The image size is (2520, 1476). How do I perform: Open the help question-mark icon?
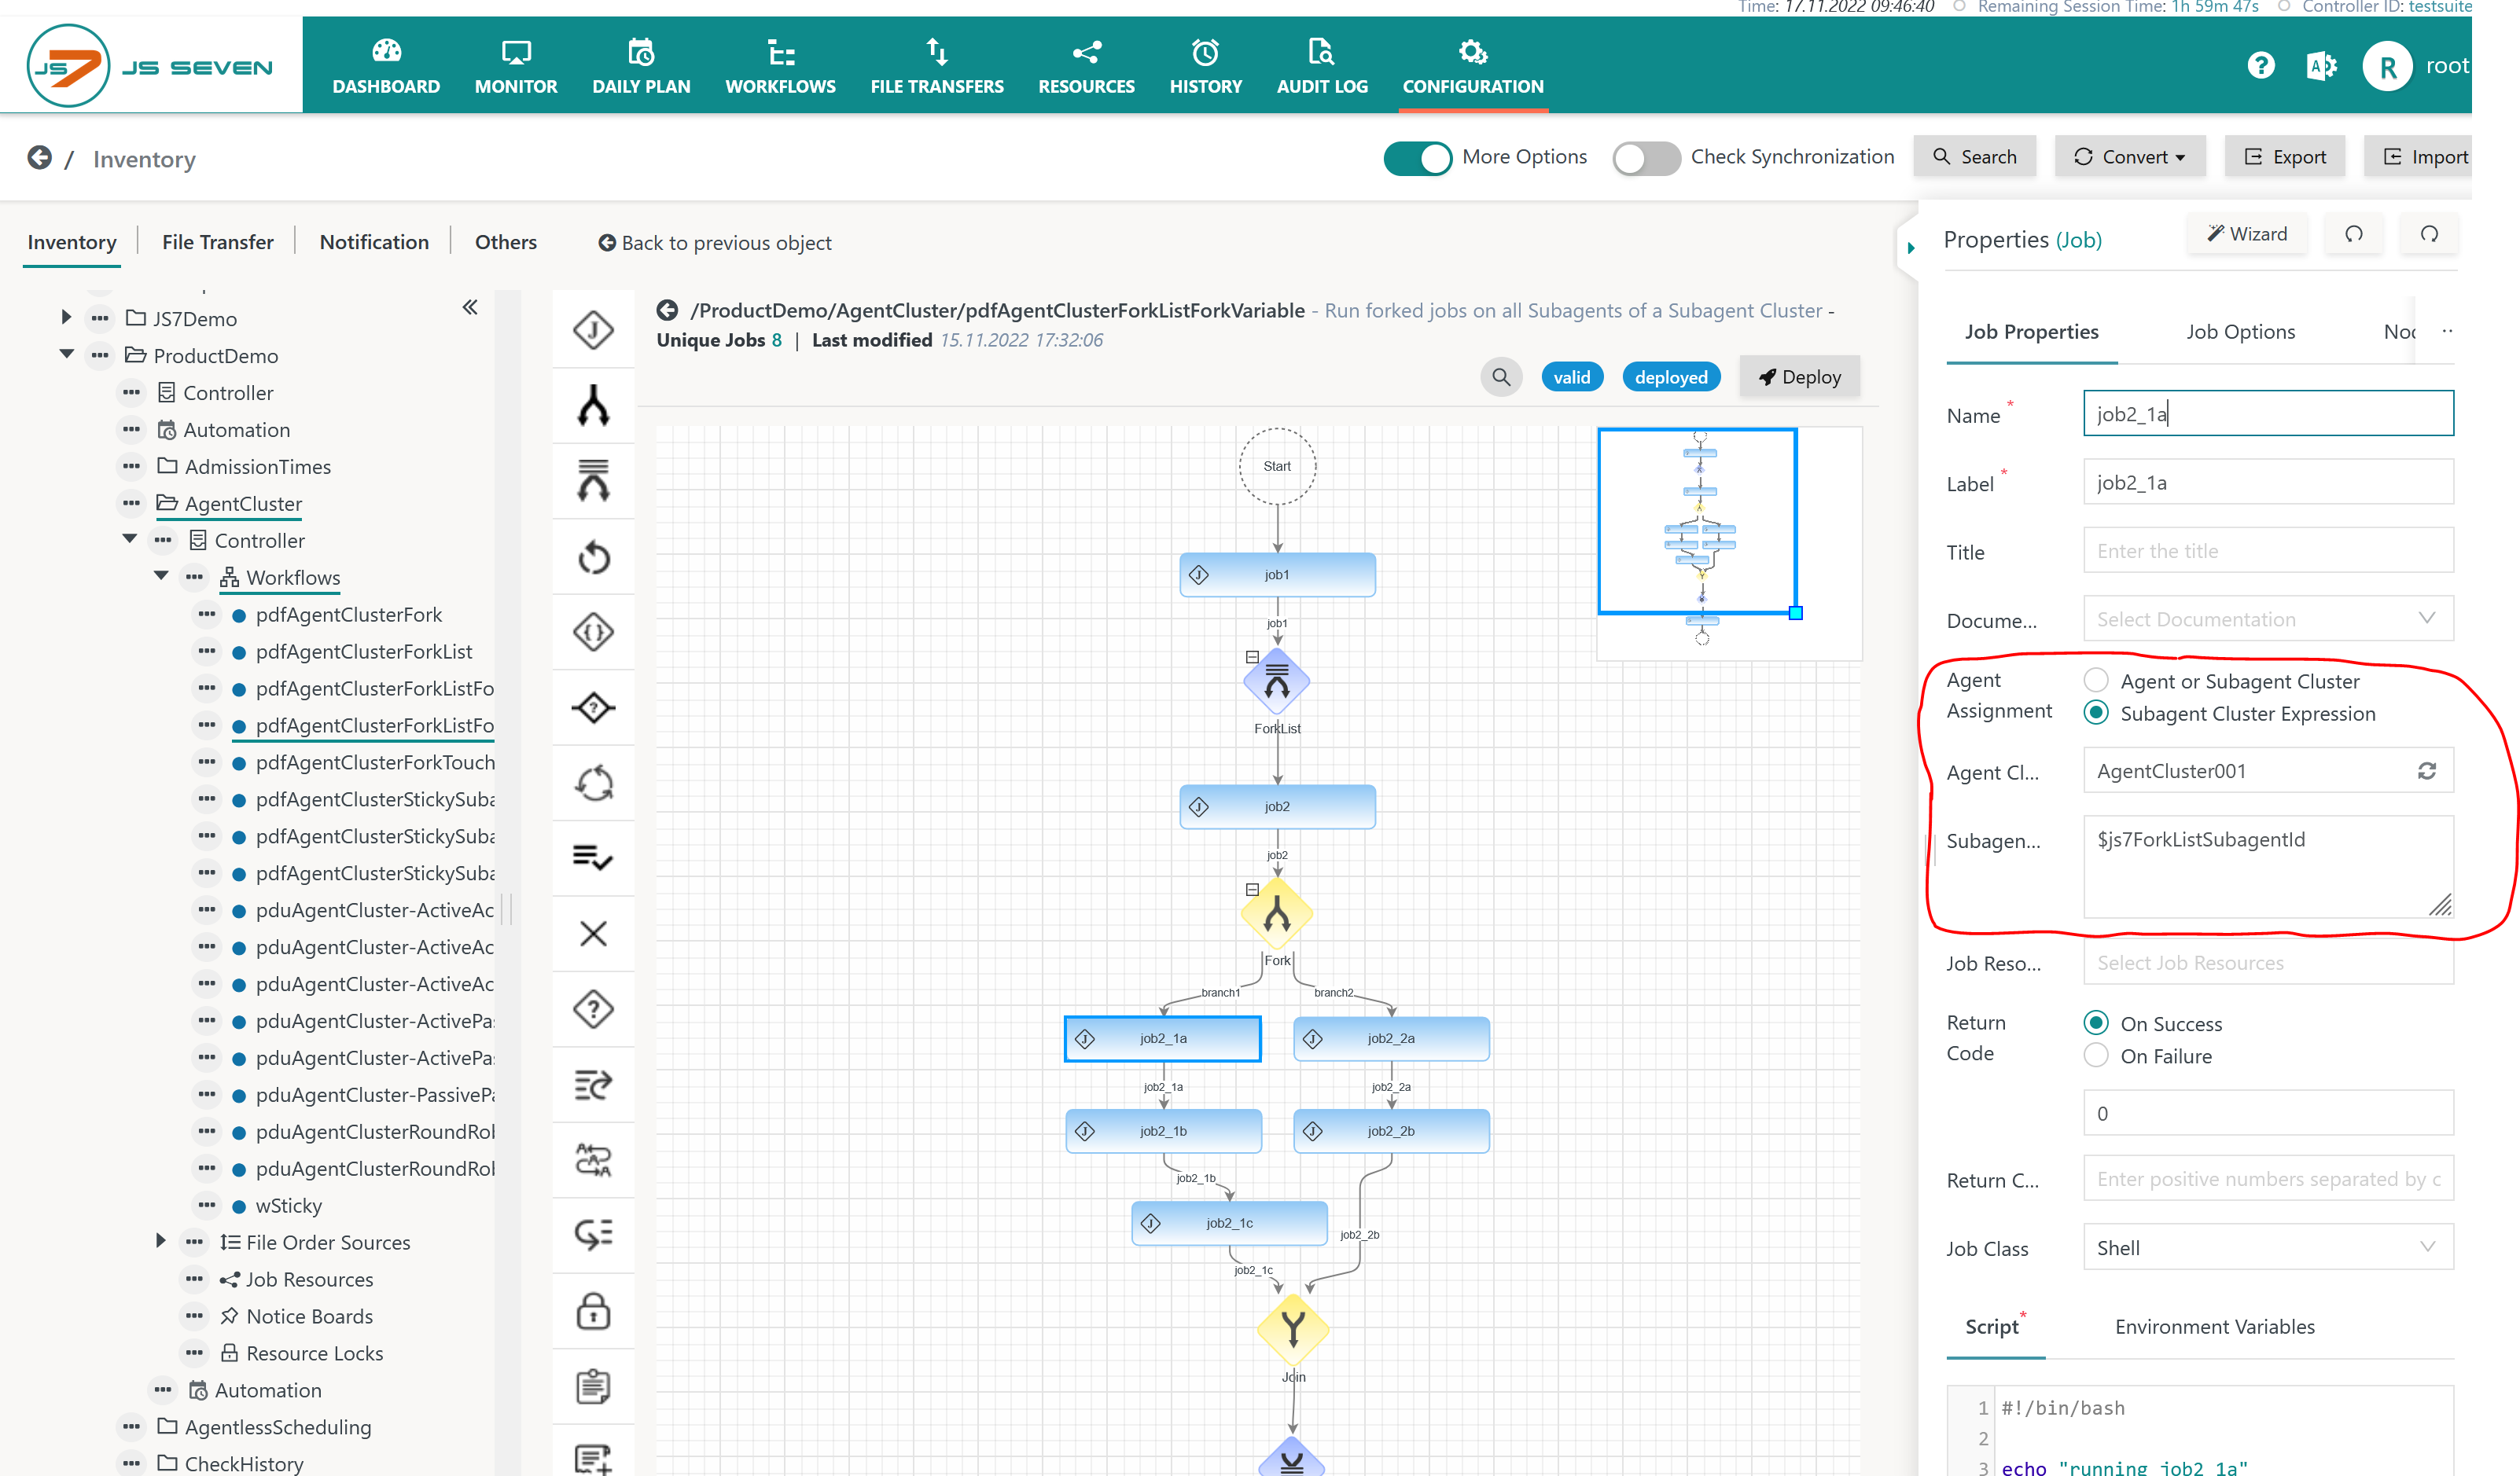[x=2260, y=66]
